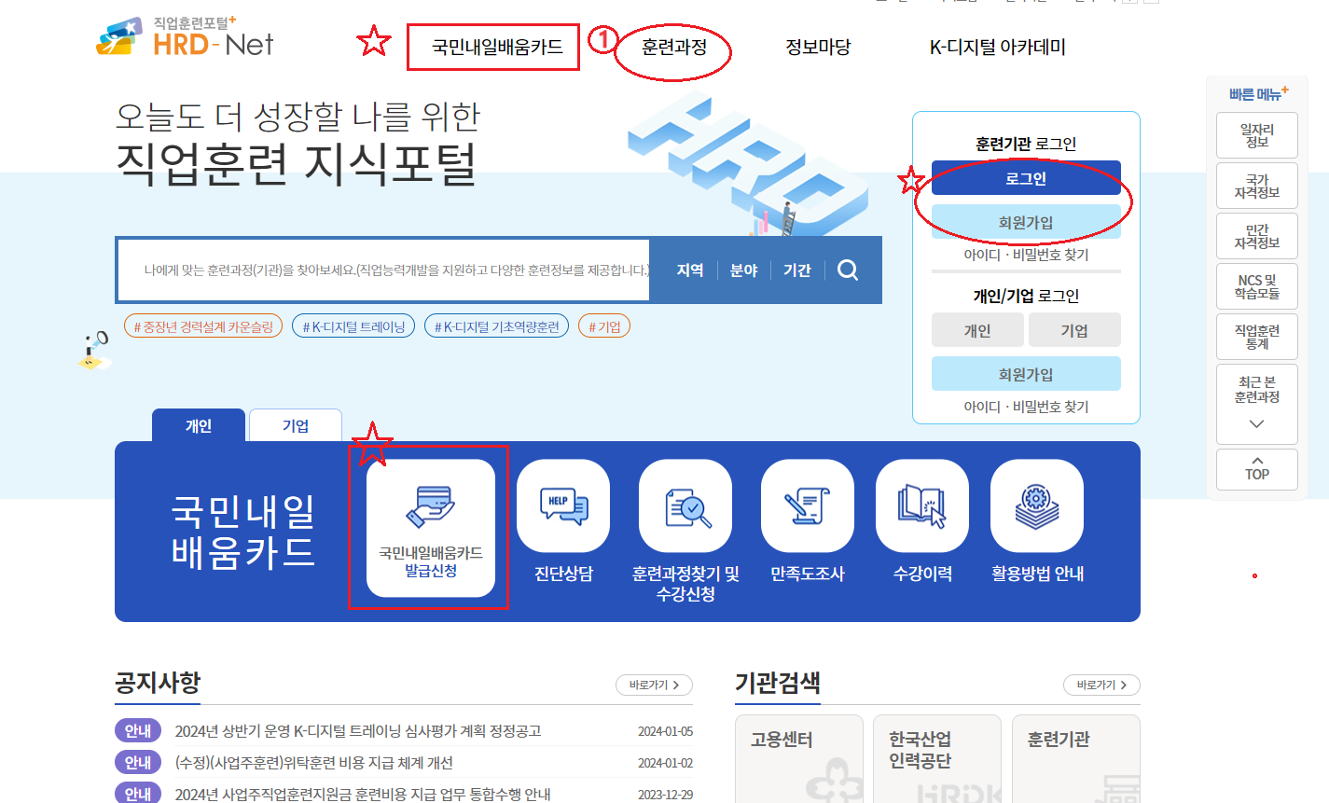Open the 위탁훈련 비용 지급 체계 개선 notice
The height and width of the screenshot is (803, 1329).
[x=314, y=763]
